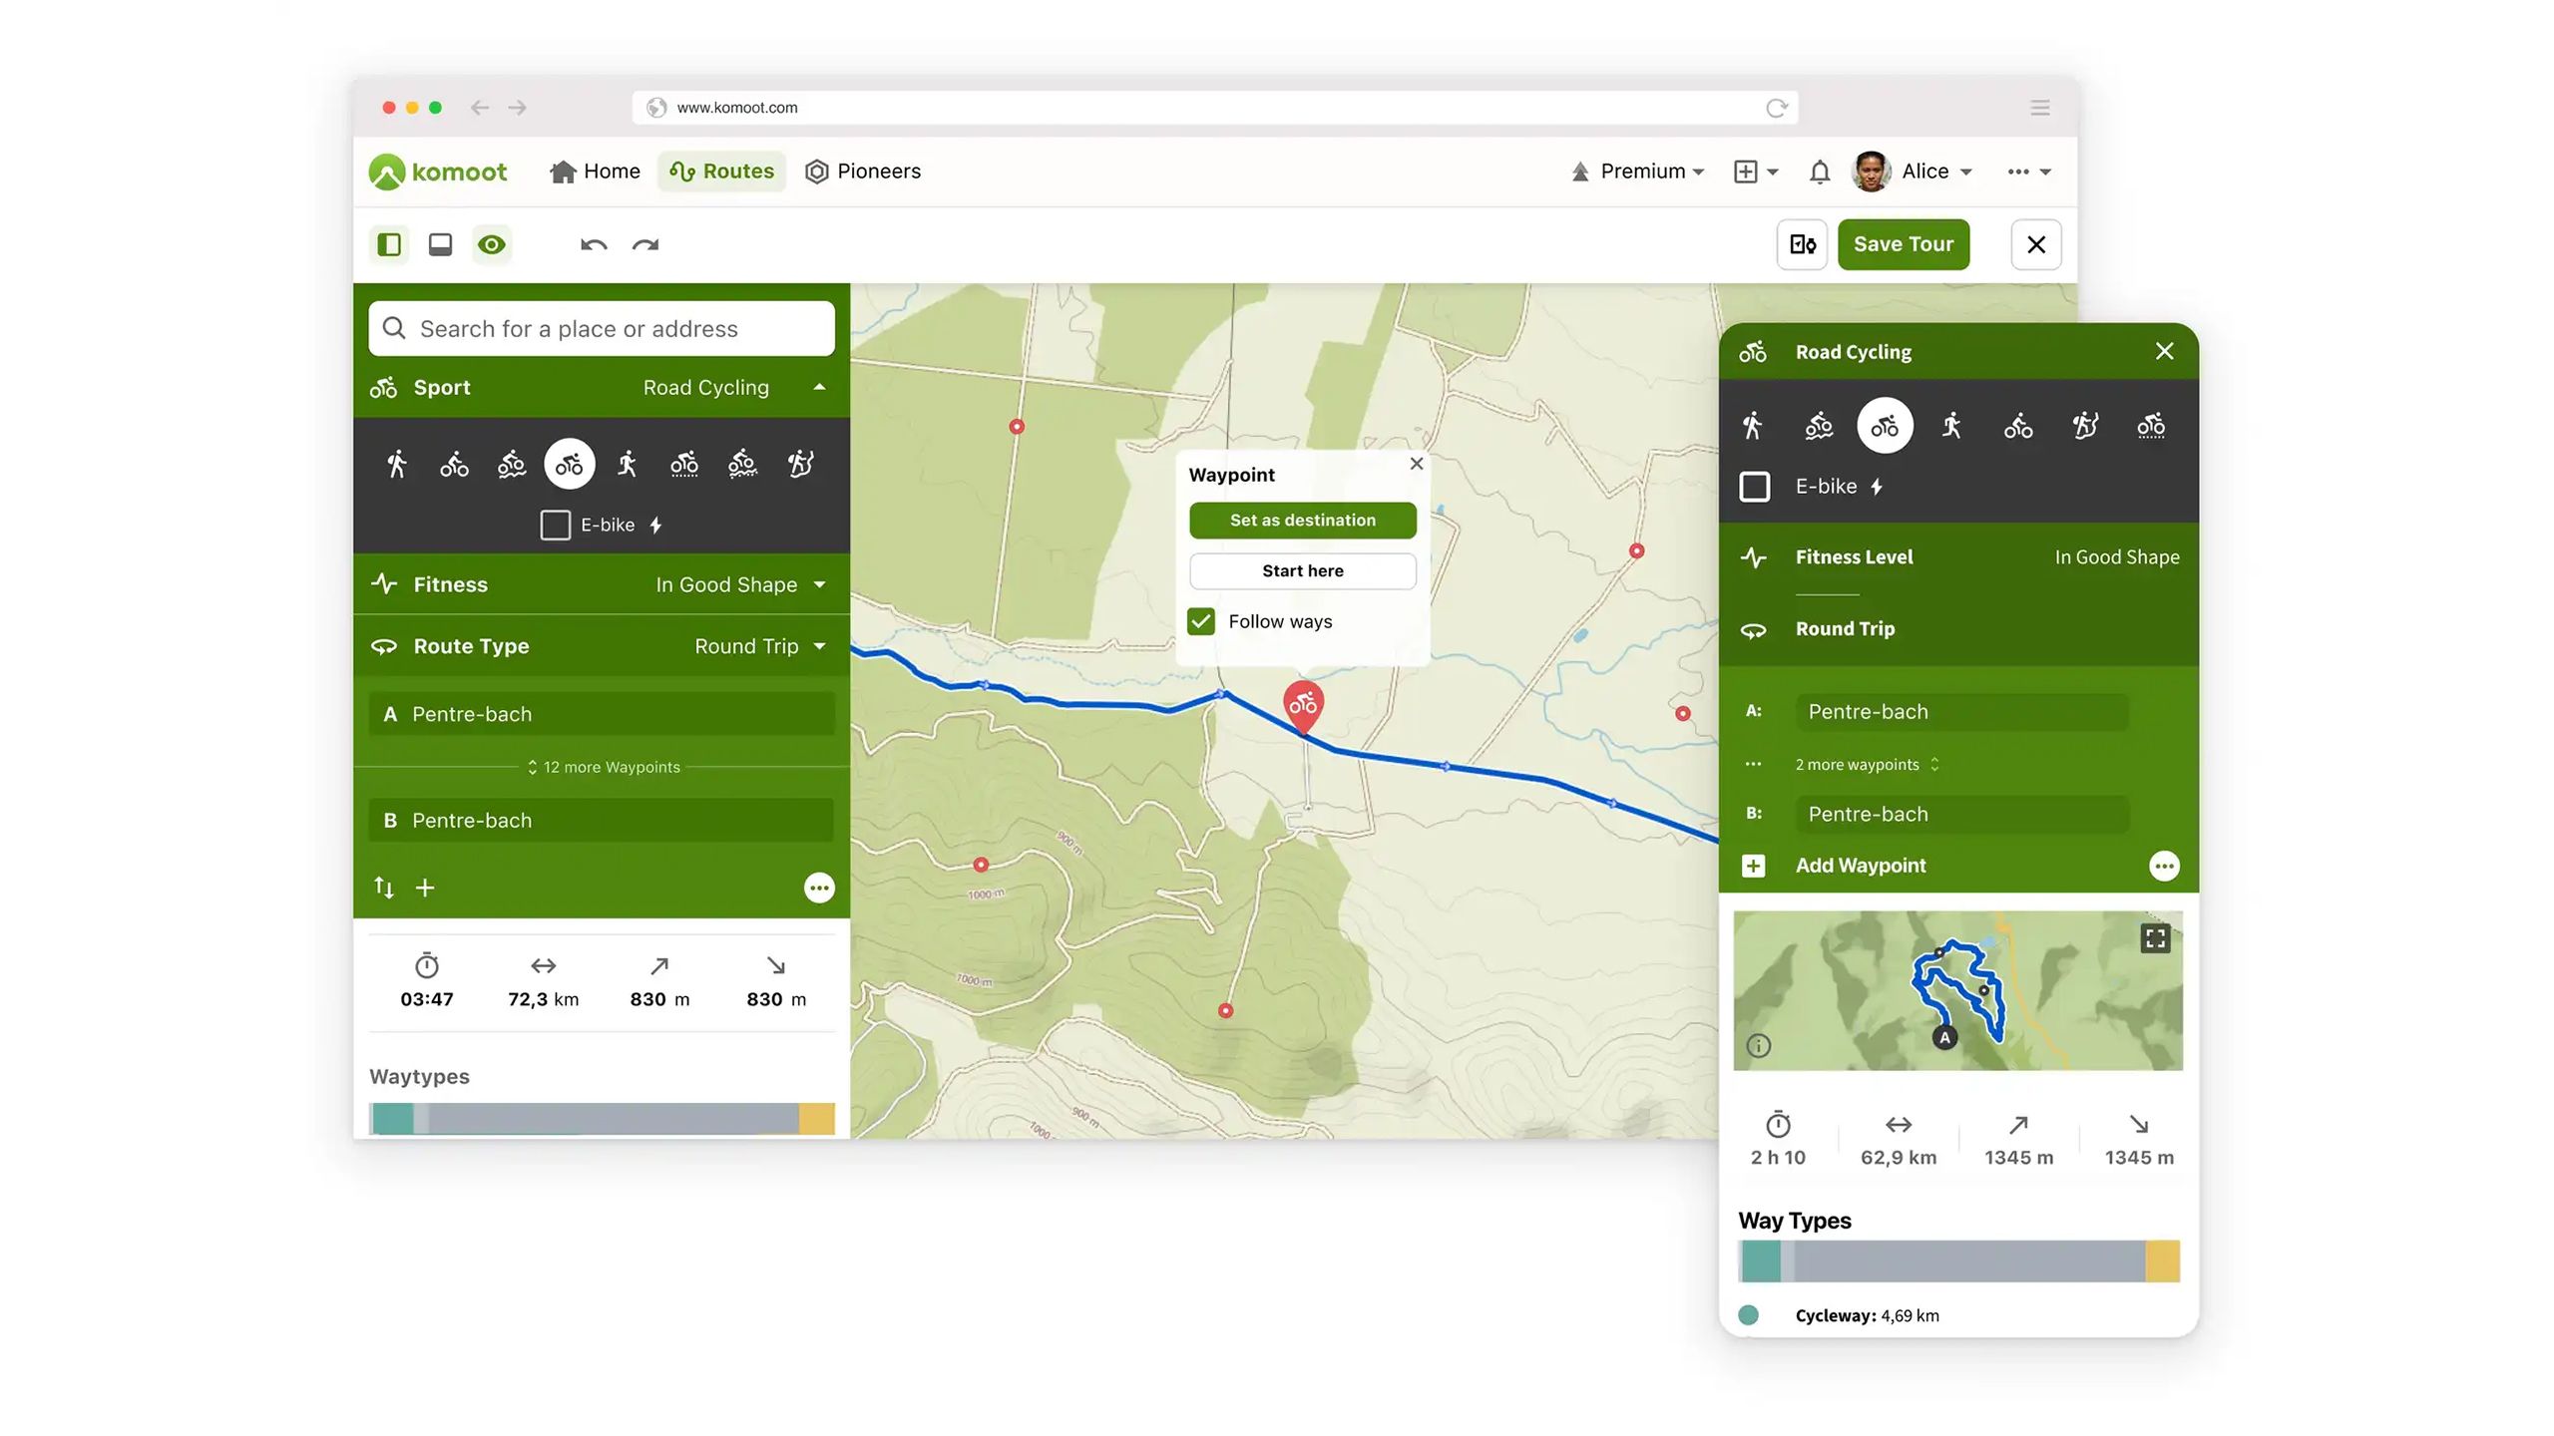Select the hiking activity icon
Screen dimensions: 2554x1436
coord(396,461)
